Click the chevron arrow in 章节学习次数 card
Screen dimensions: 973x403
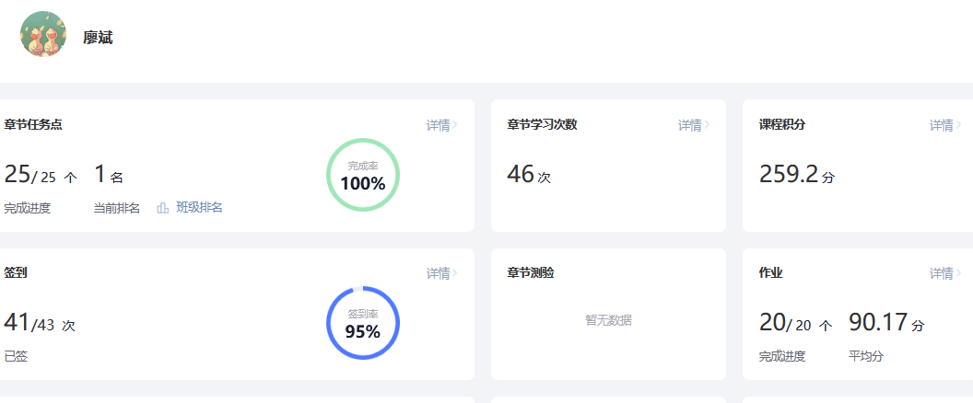[x=707, y=125]
